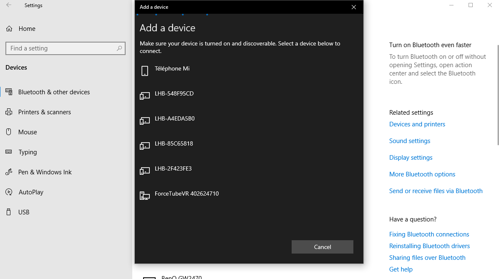The width and height of the screenshot is (499, 279).
Task: Click the Get help link
Action: point(401,269)
